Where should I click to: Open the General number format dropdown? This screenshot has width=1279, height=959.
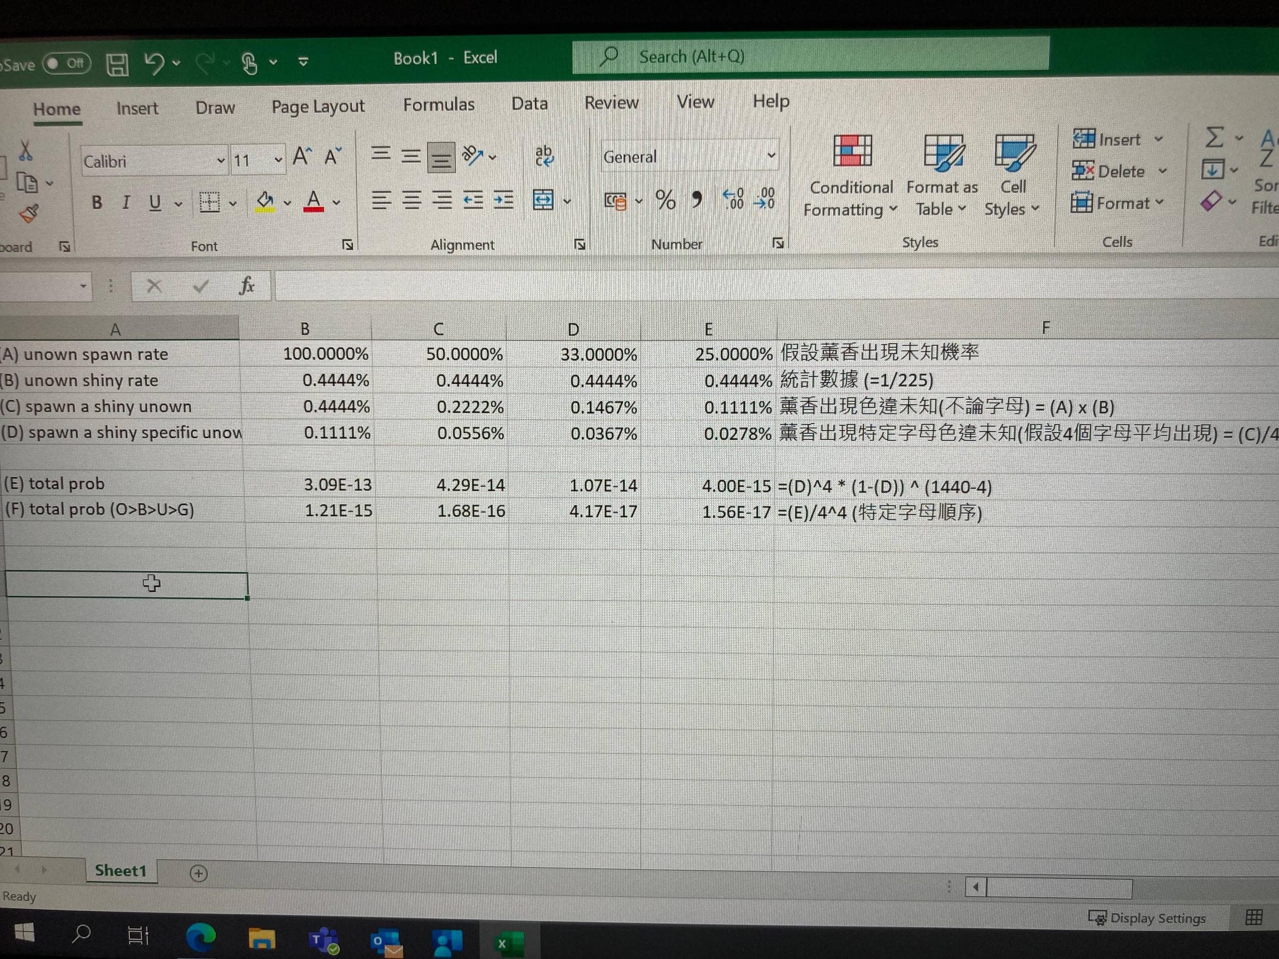pyautogui.click(x=771, y=155)
